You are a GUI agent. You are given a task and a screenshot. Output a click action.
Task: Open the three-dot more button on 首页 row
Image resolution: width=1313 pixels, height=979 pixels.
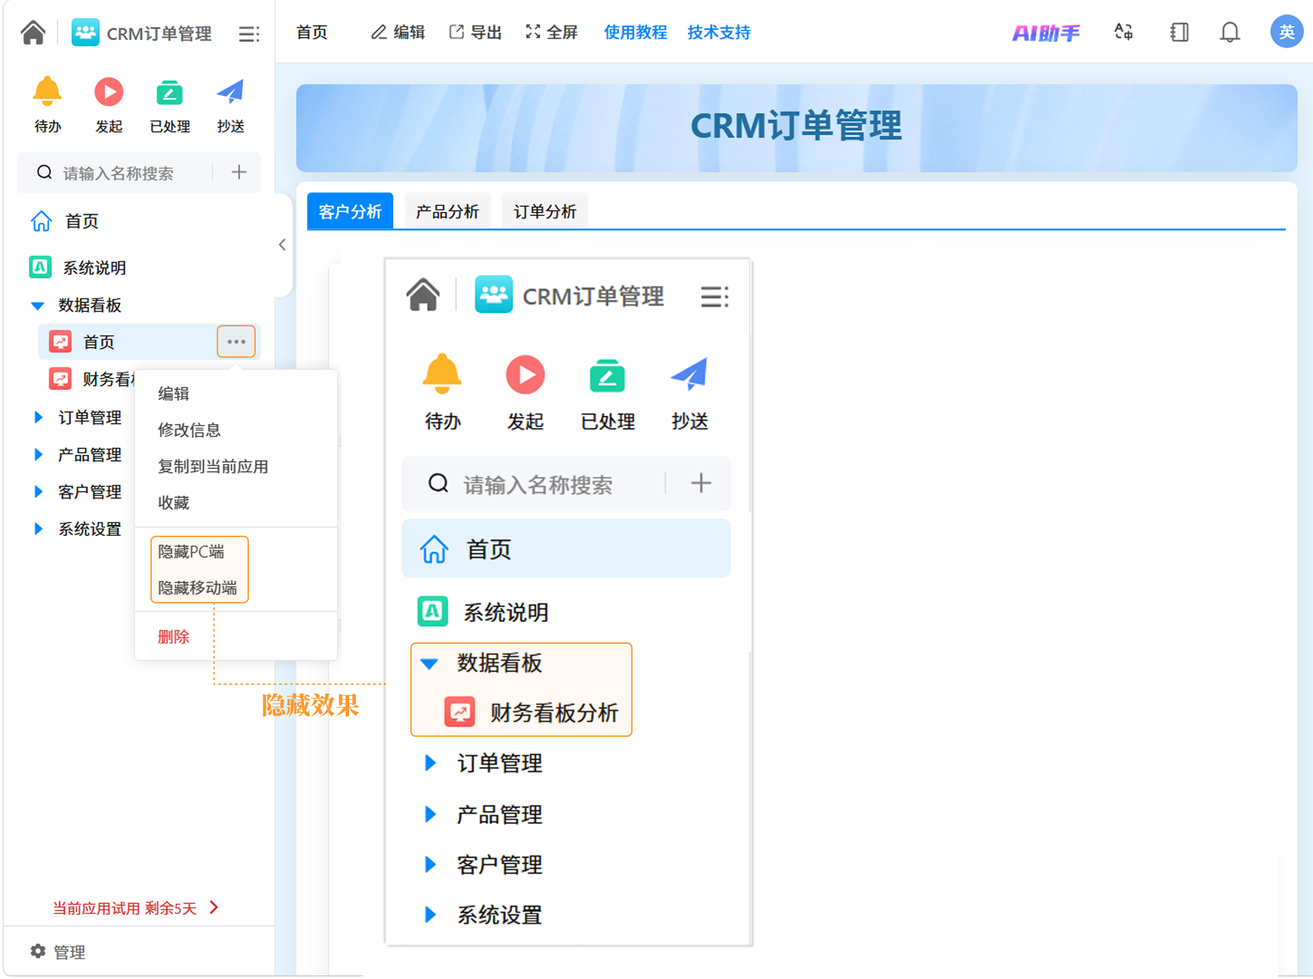pyautogui.click(x=236, y=341)
